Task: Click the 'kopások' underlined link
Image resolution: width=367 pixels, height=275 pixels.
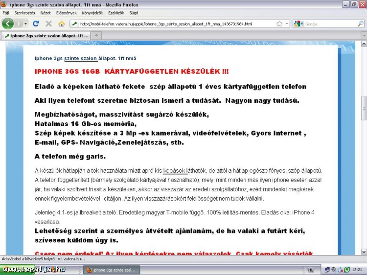Action: click(x=175, y=171)
